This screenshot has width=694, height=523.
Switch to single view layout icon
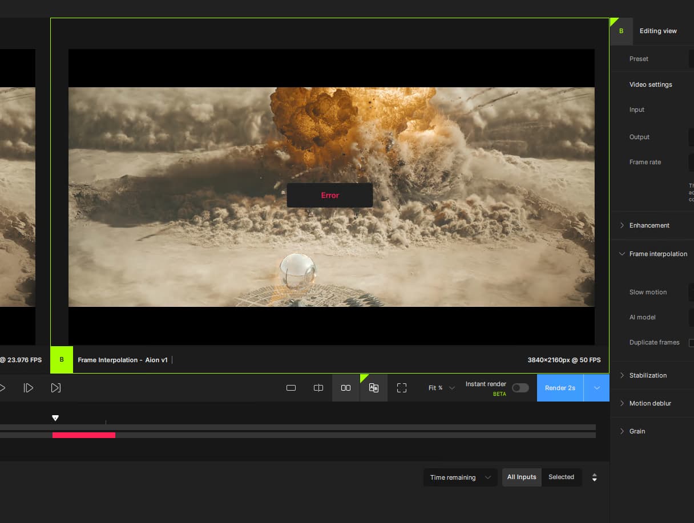click(291, 388)
